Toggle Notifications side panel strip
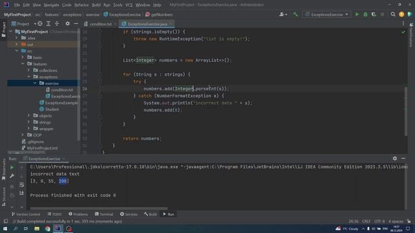Image resolution: width=415 pixels, height=233 pixels. click(x=411, y=36)
